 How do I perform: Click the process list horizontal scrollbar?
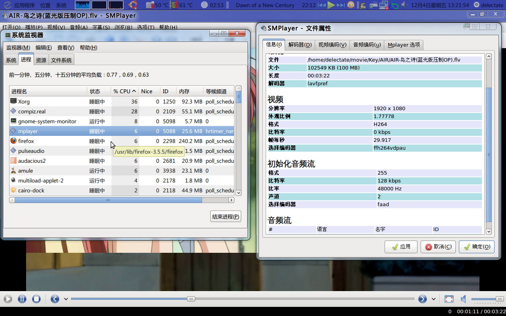point(108,200)
